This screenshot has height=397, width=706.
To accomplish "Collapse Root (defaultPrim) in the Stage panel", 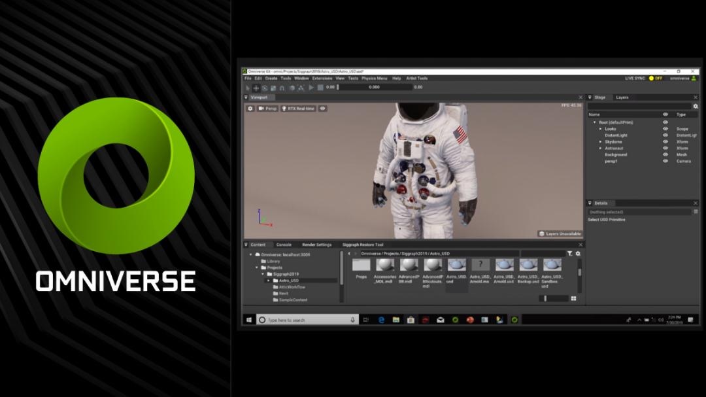I will point(594,122).
